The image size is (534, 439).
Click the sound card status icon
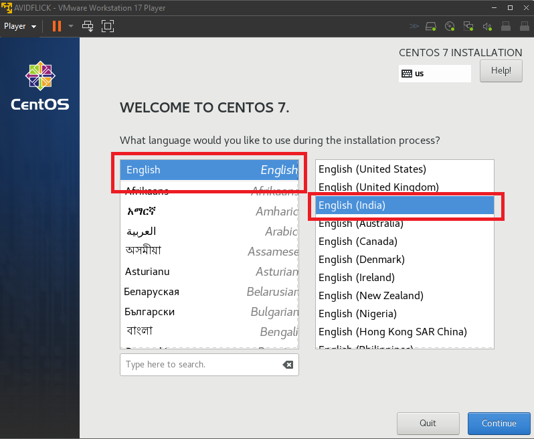click(x=487, y=27)
